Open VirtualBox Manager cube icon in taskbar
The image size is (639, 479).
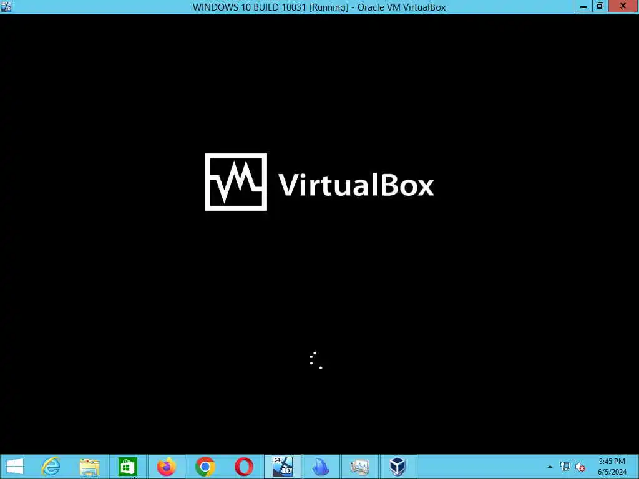[398, 467]
